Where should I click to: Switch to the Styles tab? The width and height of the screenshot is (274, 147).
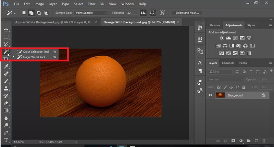[x=251, y=25]
